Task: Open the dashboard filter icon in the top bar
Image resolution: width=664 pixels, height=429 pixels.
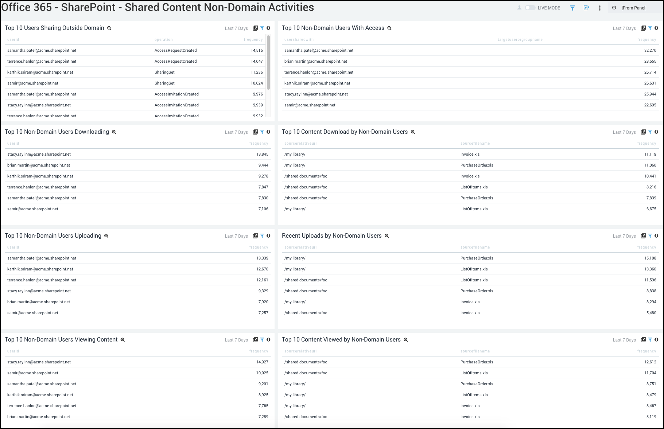Action: tap(572, 8)
